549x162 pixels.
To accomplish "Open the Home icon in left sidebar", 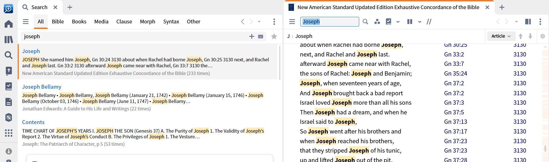I will tap(9, 24).
